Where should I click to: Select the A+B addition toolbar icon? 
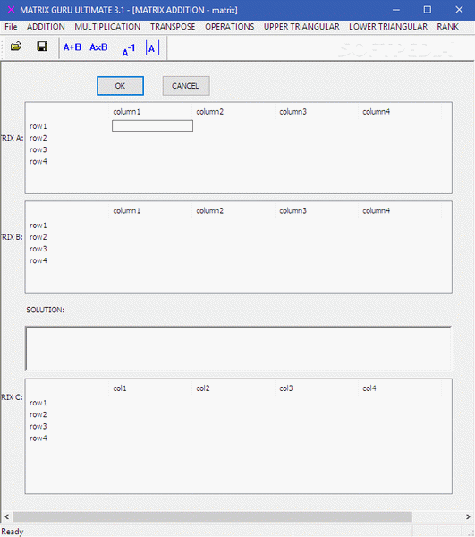(x=72, y=47)
